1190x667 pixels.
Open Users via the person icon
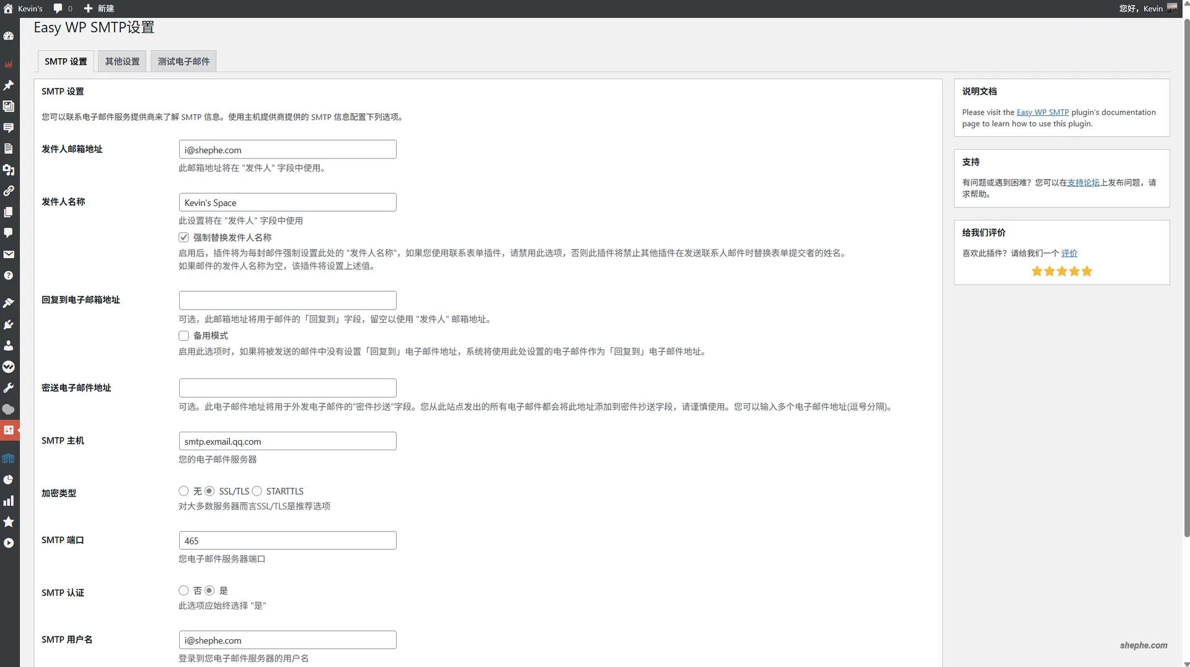[x=9, y=346]
